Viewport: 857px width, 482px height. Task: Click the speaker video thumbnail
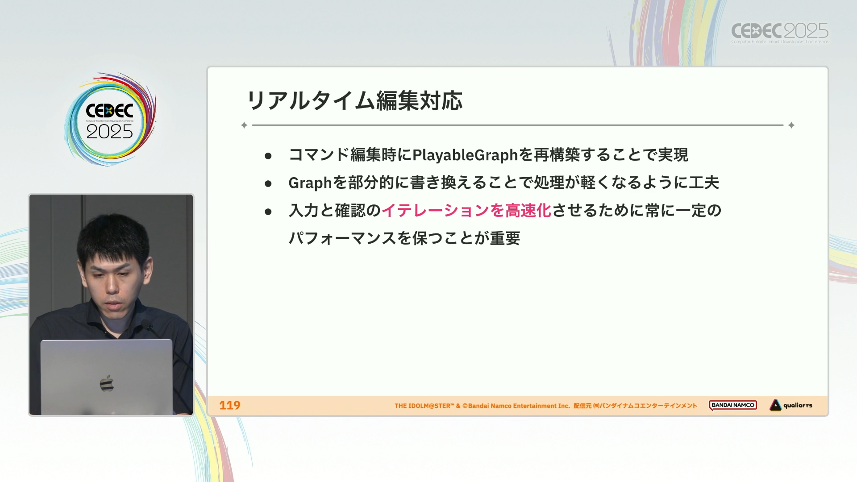(111, 304)
